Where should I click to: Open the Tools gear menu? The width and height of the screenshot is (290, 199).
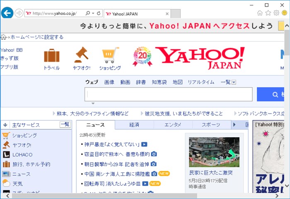point(276,13)
